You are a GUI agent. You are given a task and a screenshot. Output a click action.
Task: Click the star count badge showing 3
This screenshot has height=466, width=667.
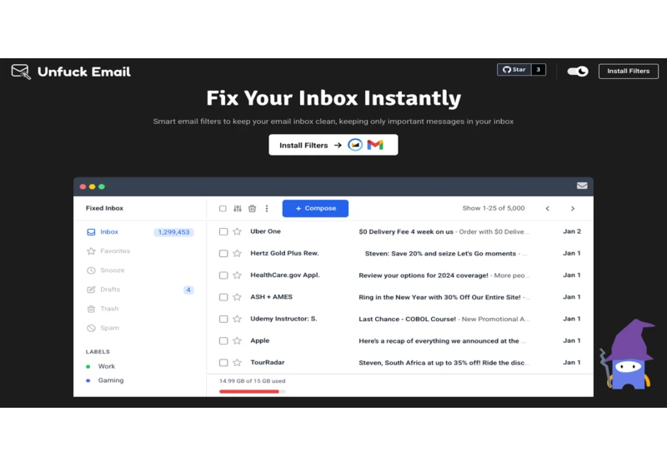click(x=538, y=70)
